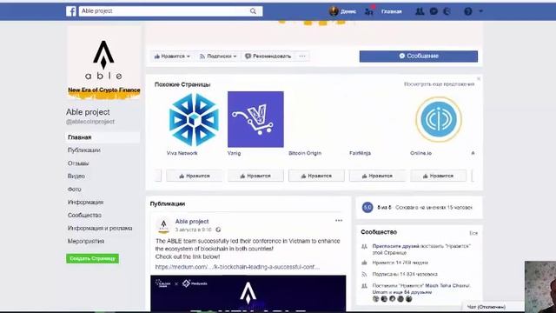Like the Vanig page
Viewport: 556px width, 313px height.
pos(255,176)
